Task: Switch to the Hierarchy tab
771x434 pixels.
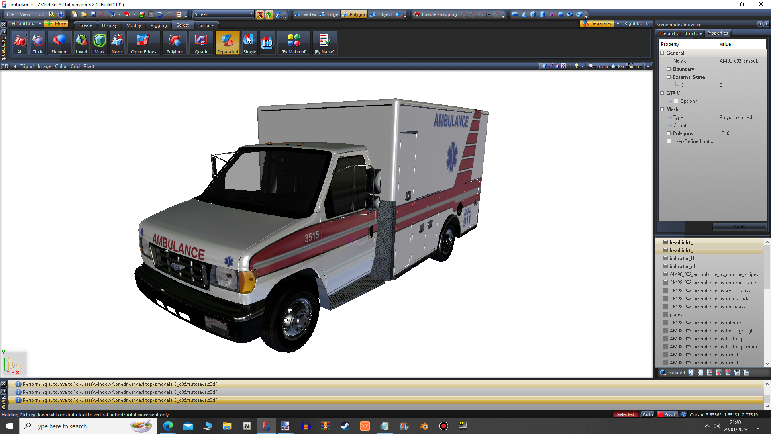Action: [669, 33]
